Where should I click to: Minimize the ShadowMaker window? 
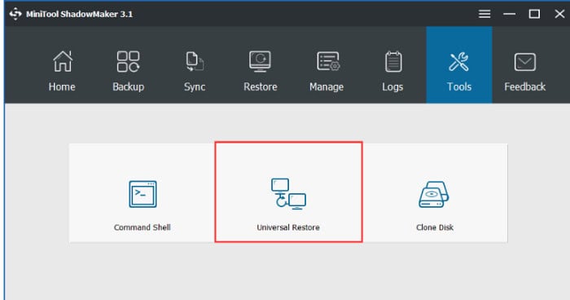coord(509,14)
